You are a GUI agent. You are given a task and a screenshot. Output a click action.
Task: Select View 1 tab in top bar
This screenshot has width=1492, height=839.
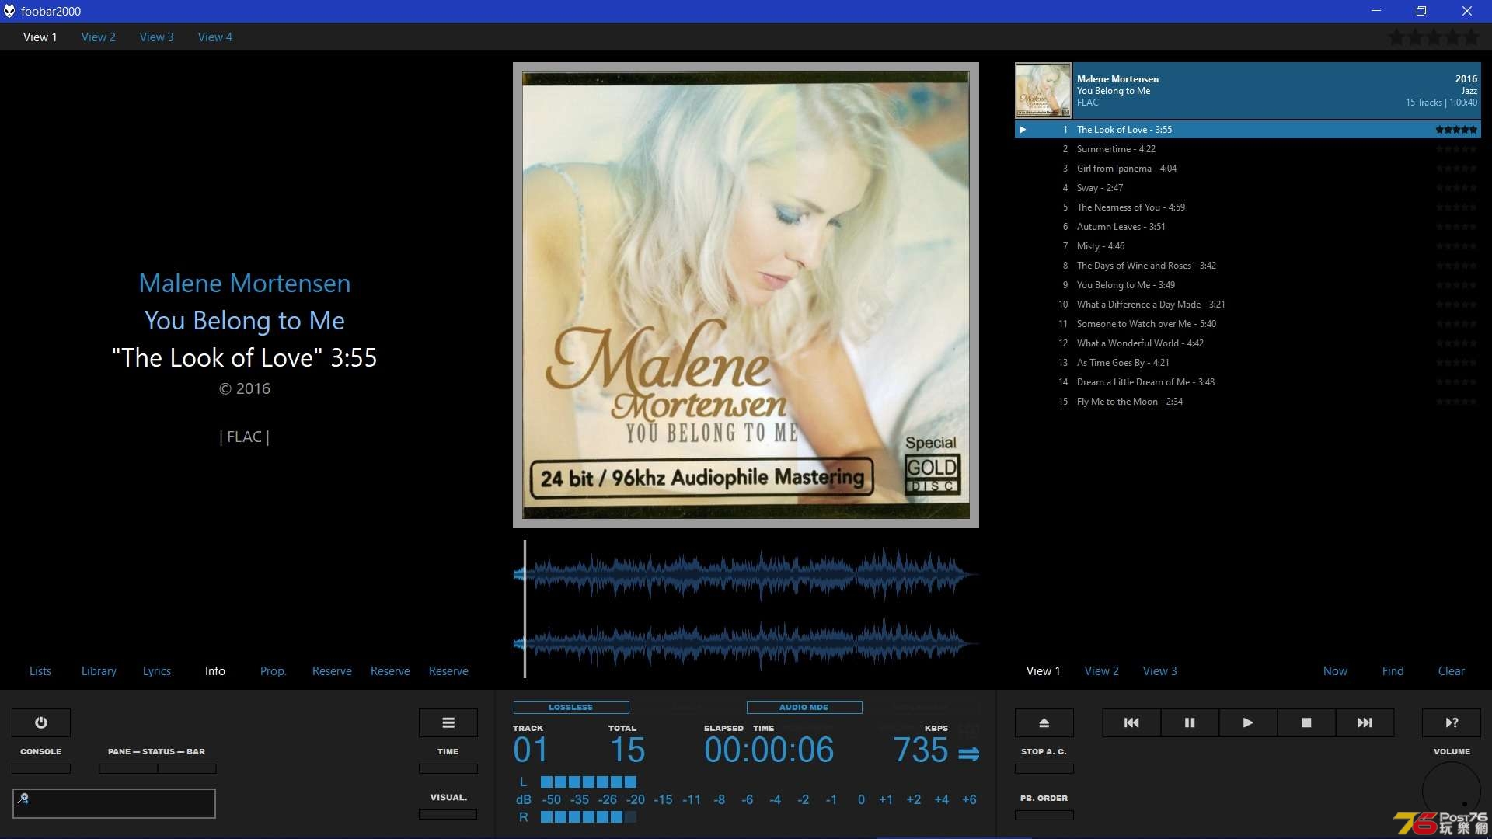tap(40, 37)
